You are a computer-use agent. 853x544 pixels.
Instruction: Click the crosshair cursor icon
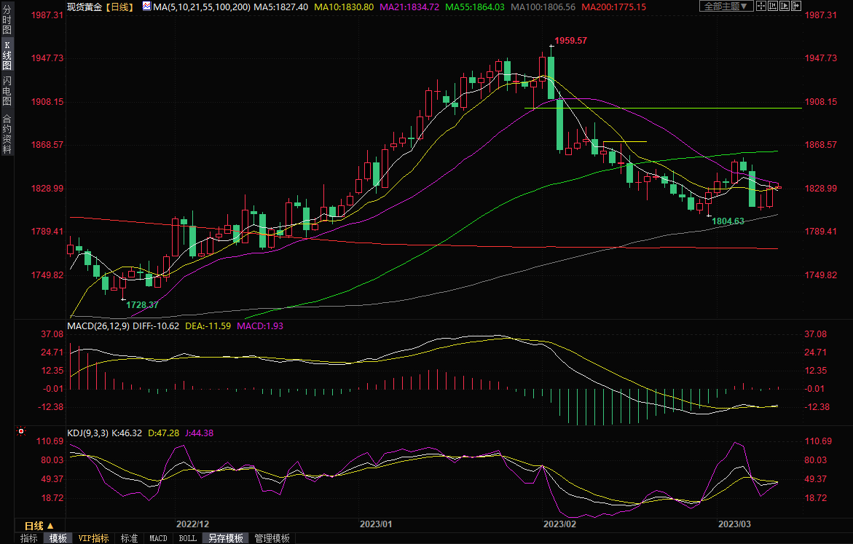(761, 6)
